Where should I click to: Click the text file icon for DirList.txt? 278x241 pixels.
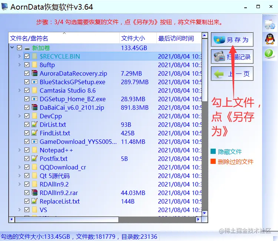34,124
